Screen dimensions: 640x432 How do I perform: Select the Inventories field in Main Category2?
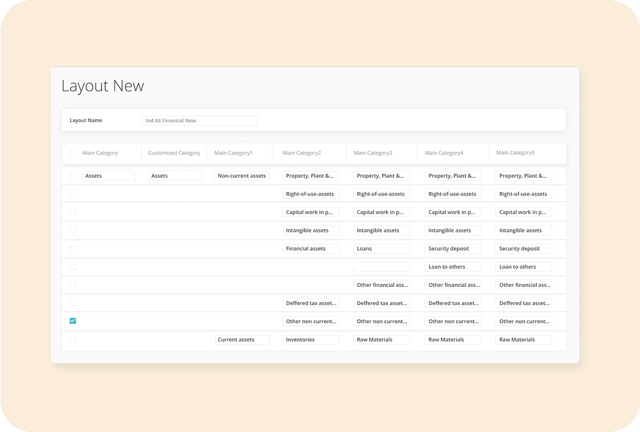[310, 339]
